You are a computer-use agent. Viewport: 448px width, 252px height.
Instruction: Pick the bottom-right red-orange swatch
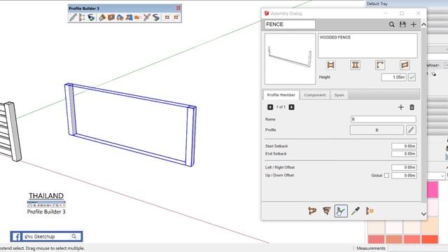(x=430, y=239)
